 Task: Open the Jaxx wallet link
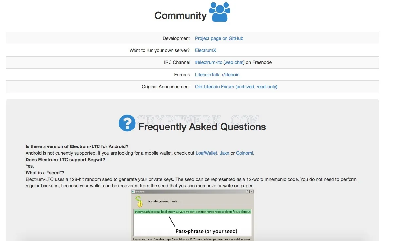pyautogui.click(x=225, y=153)
